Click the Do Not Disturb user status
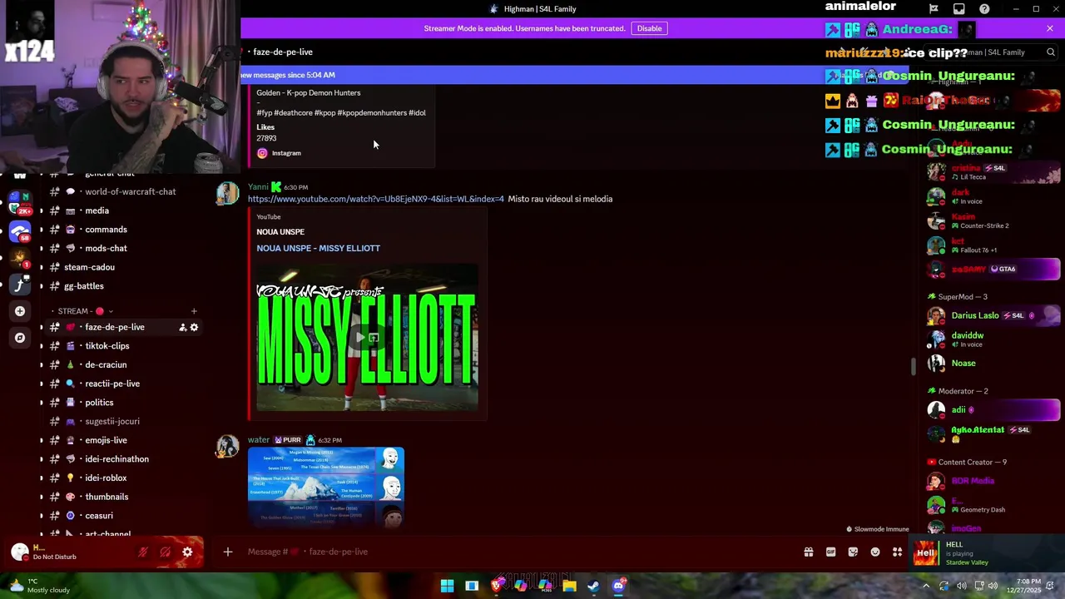This screenshot has width=1065, height=599. point(55,557)
